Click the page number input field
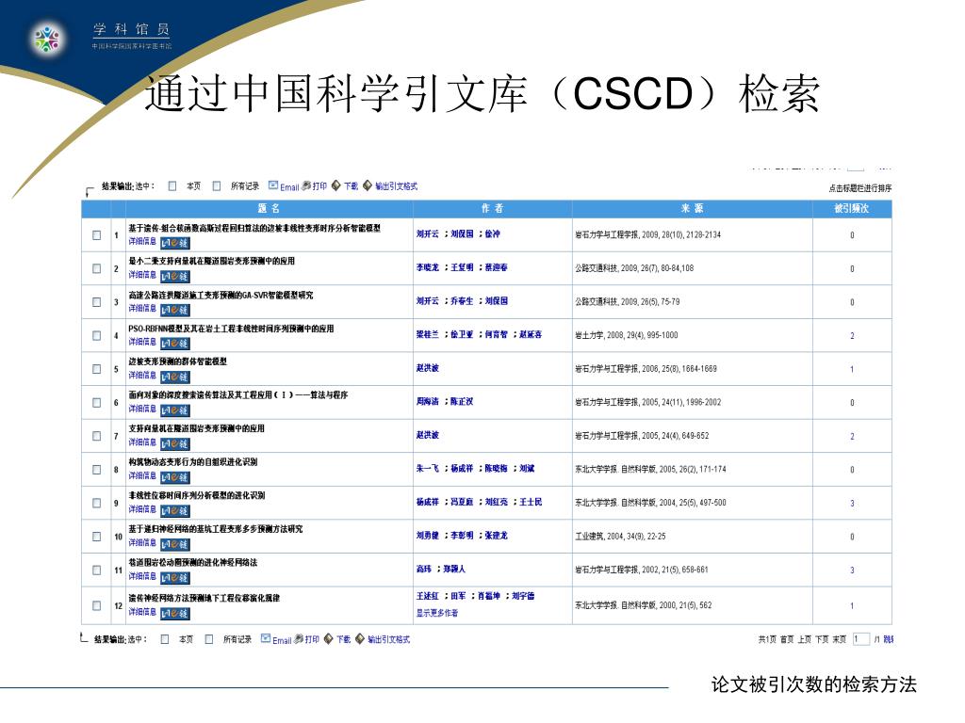Viewport: 965px width, 723px height. coord(861,639)
